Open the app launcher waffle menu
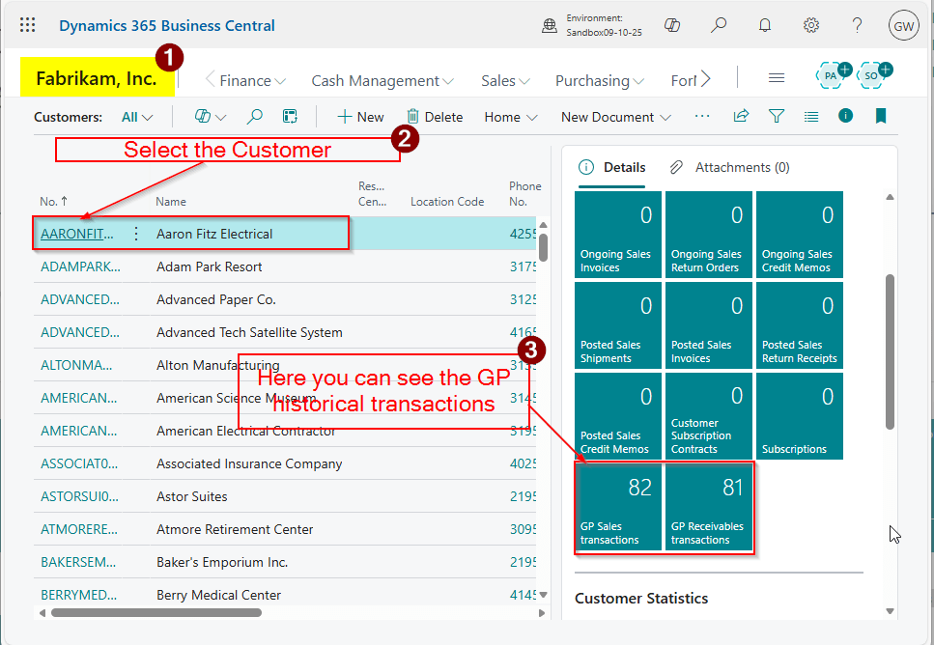Image resolution: width=934 pixels, height=645 pixels. click(28, 26)
